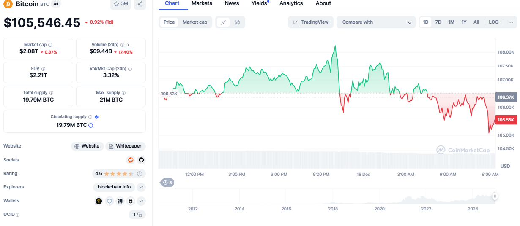Select the line chart view icon

223,22
